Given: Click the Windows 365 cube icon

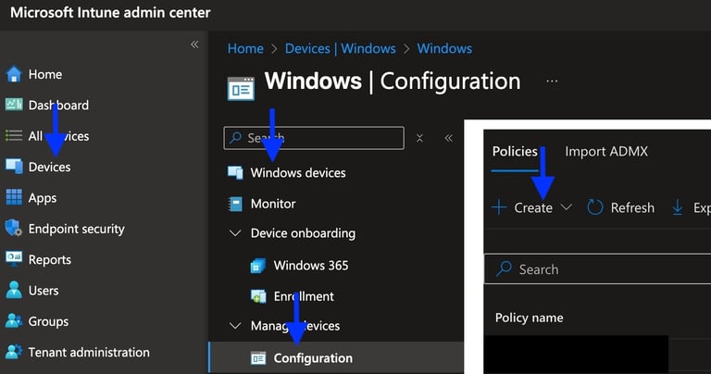Looking at the screenshot, I should click(x=258, y=266).
